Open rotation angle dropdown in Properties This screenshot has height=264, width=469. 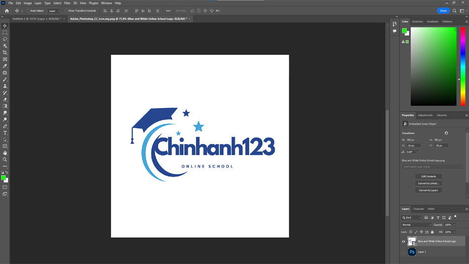[x=417, y=152]
